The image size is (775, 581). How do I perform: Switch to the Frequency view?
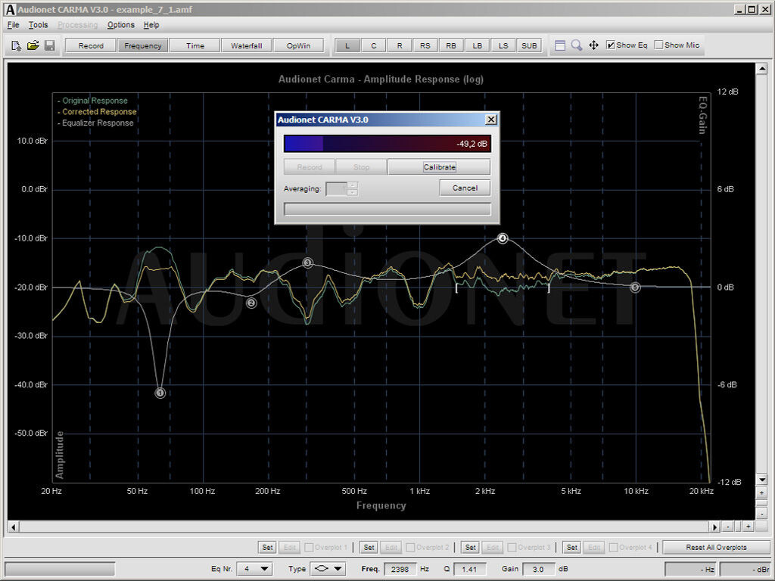(x=143, y=45)
